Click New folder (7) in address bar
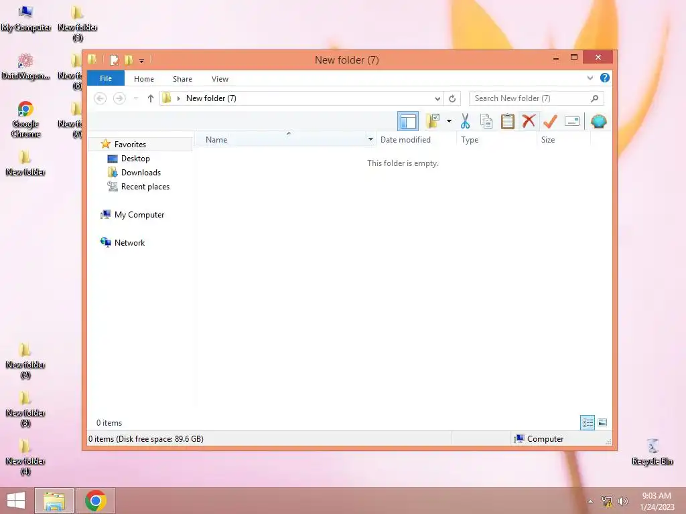Image resolution: width=686 pixels, height=514 pixels. click(211, 98)
